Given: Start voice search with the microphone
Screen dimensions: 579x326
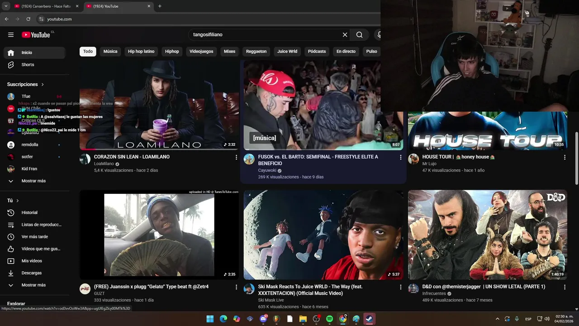Looking at the screenshot, I should point(379,34).
